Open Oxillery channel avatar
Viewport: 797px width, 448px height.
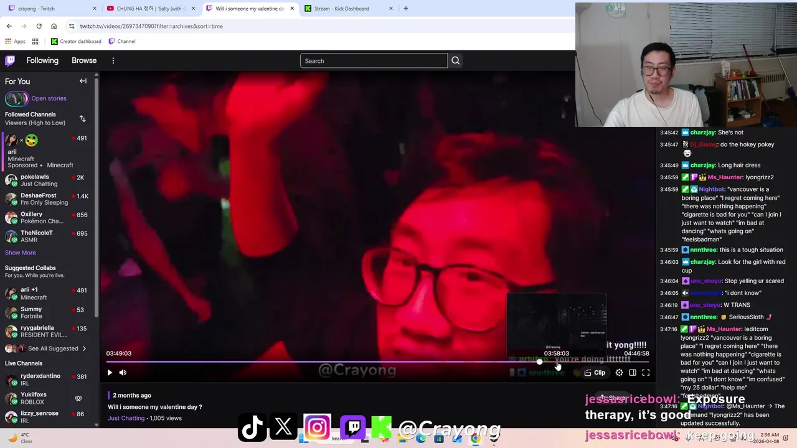pos(11,218)
